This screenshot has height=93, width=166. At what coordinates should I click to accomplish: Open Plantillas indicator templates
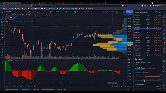tap(69, 12)
